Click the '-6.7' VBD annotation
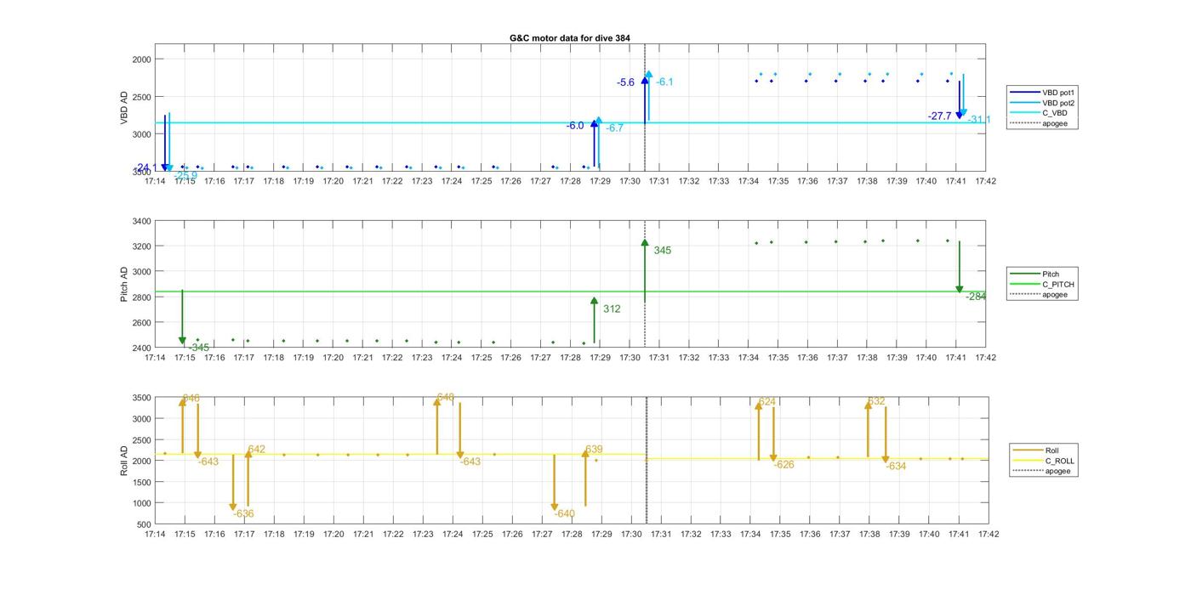The height and width of the screenshot is (589, 1191). point(614,128)
